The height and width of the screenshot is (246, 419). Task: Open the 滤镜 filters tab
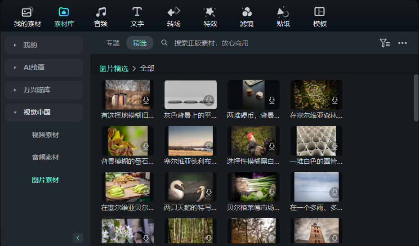point(247,17)
